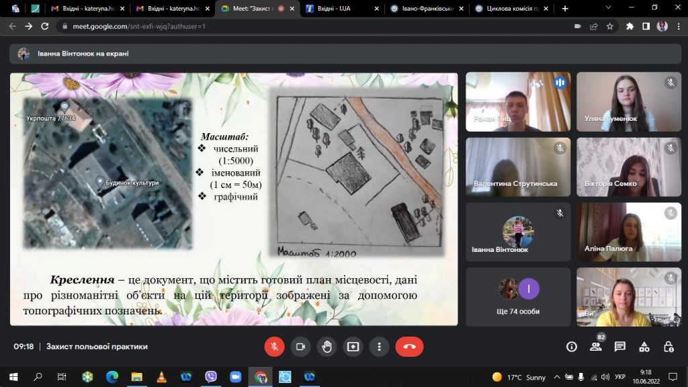Viewport: 688px width, 387px height.
Task: Select Аліна Палюга's video tile
Action: pos(629,232)
